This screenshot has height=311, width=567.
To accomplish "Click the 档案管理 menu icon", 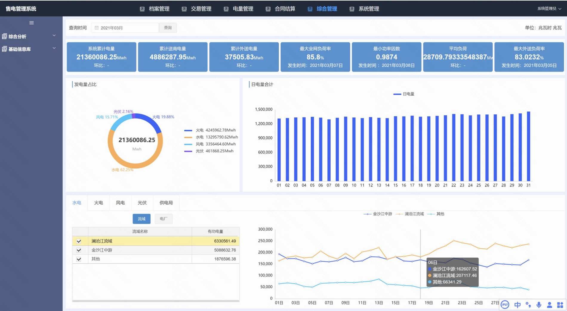I will tap(142, 9).
